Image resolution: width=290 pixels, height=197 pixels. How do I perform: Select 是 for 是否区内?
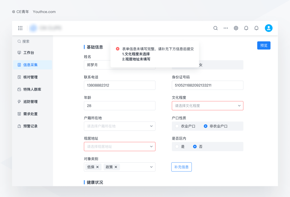[x=177, y=146]
